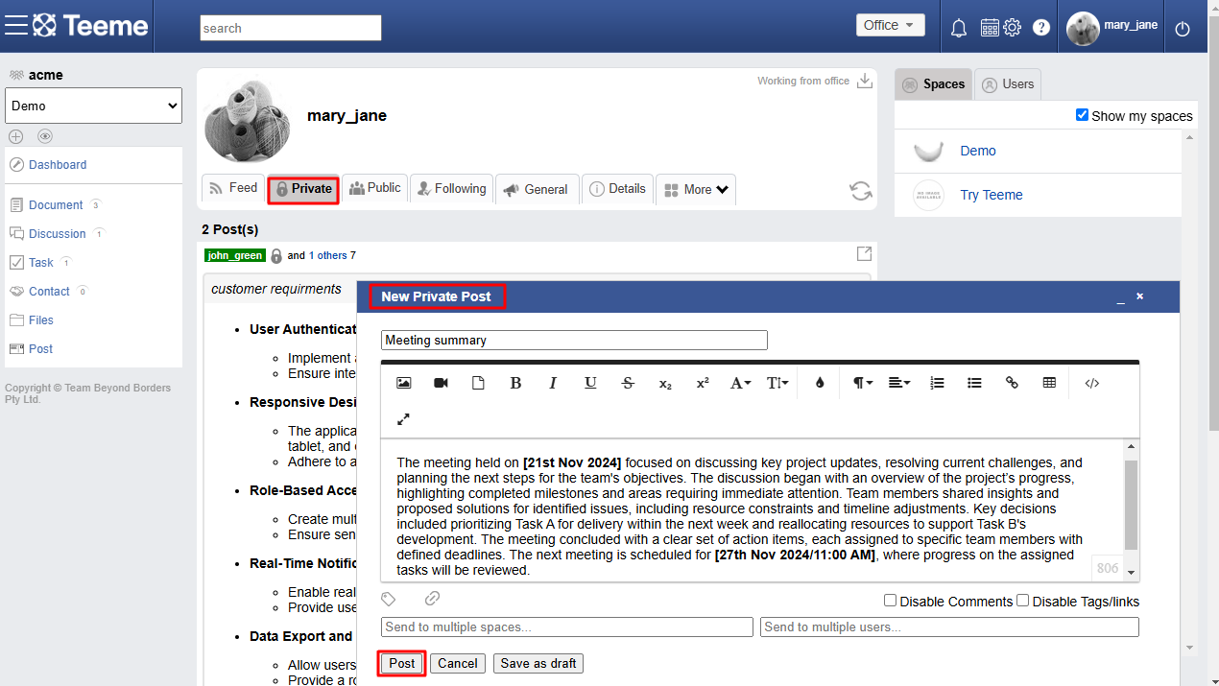Open Discussion in the sidebar
Screen dimensions: 1219x686
[x=58, y=234]
